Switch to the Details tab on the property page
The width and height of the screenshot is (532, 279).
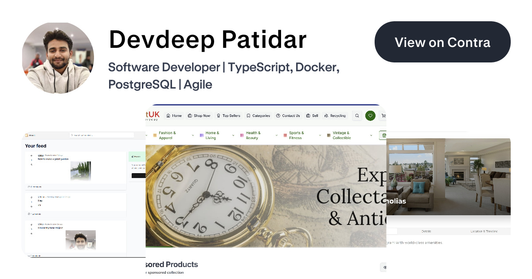[426, 231]
